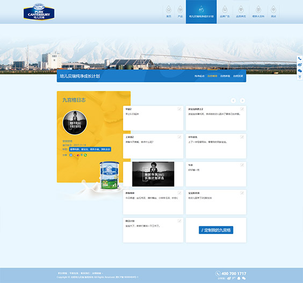Click the 早读2 card title
303x283 pixels.
128,109
